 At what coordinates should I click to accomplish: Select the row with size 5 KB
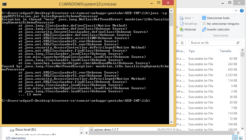208,86
